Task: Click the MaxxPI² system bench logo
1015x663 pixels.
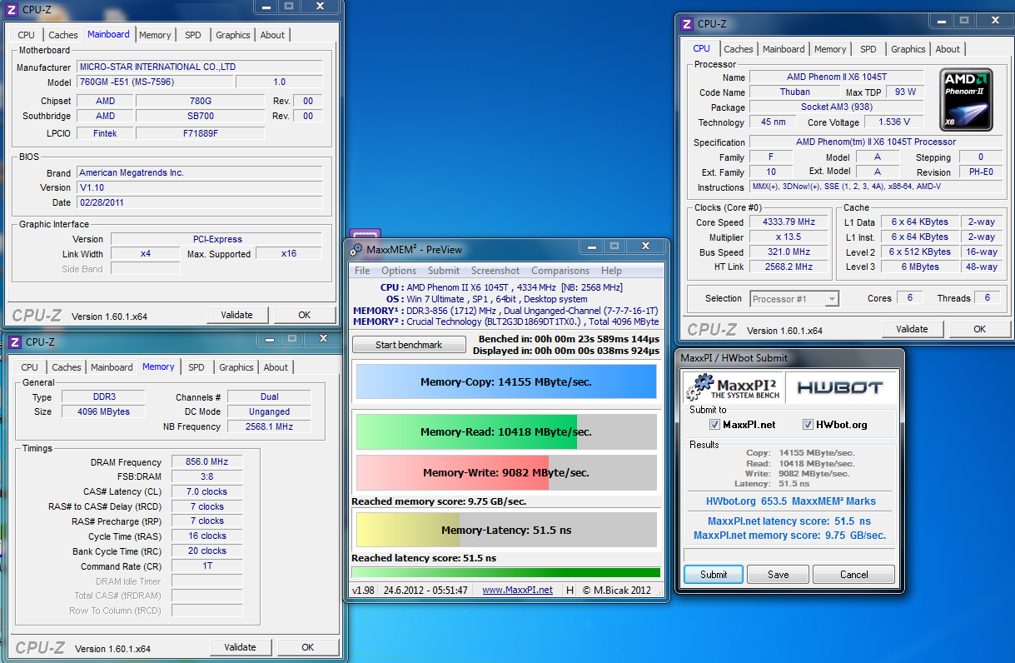Action: [x=734, y=387]
